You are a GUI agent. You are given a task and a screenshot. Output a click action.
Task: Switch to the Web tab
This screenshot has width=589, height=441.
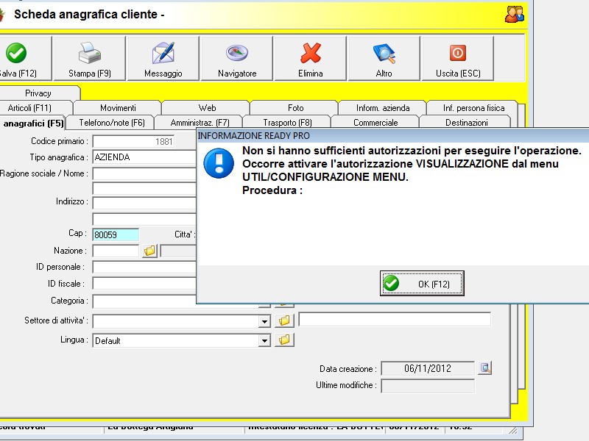(x=207, y=108)
